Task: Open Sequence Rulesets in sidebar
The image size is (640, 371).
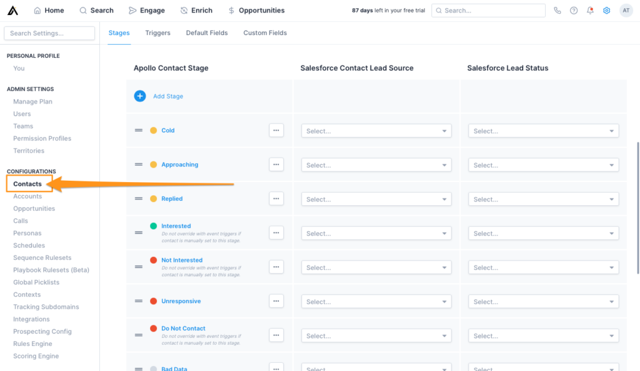Action: point(42,258)
